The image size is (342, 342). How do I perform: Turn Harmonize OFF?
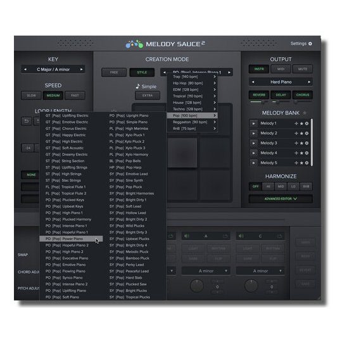point(255,186)
